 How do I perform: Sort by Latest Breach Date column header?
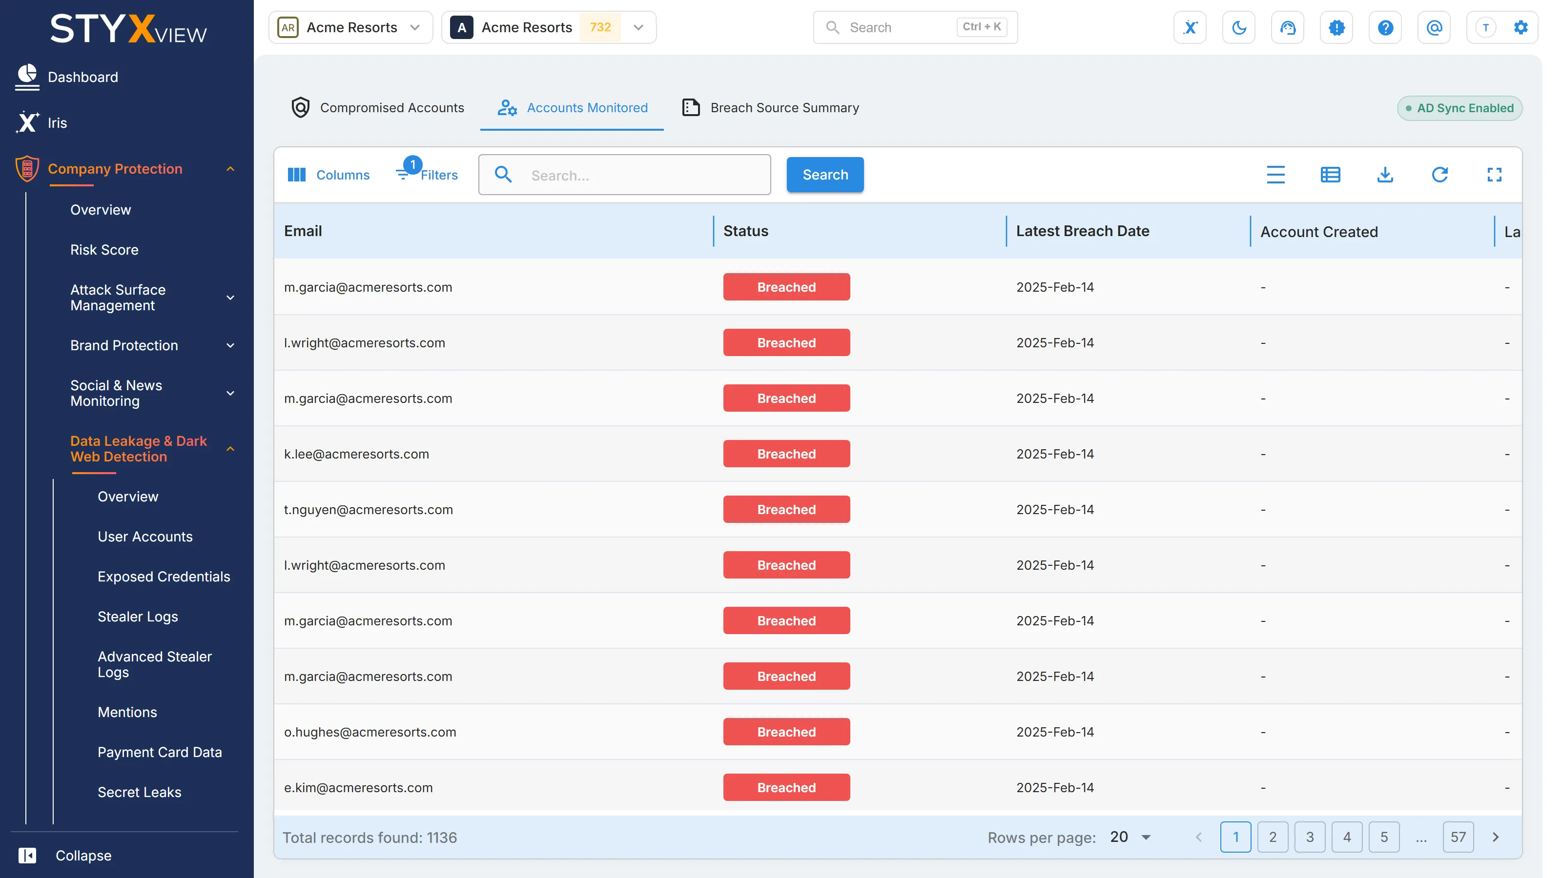pyautogui.click(x=1082, y=231)
